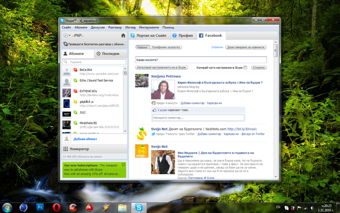
Task: Select the Новини toggle button
Action: [142, 47]
